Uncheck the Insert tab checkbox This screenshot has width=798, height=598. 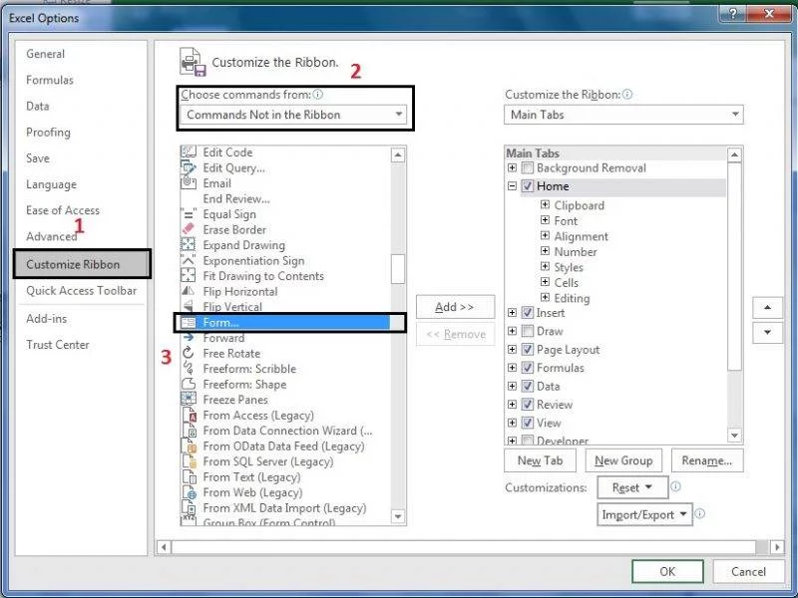(x=528, y=313)
